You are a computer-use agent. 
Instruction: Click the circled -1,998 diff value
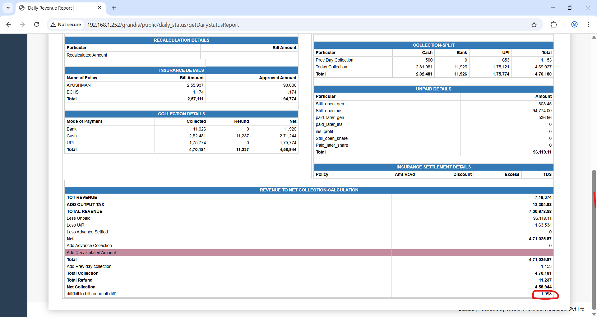pos(545,294)
